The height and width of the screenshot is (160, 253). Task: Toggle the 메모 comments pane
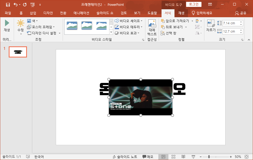[148, 157]
